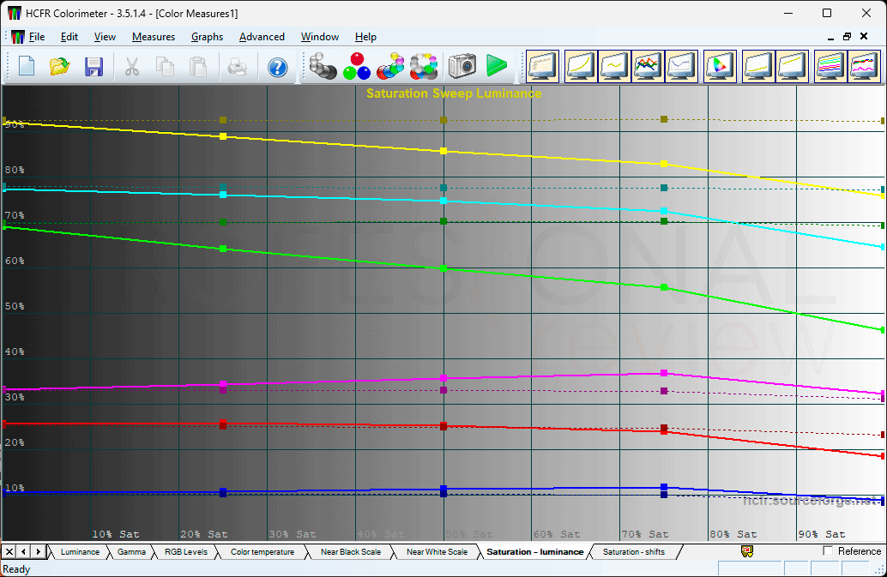The image size is (887, 577).
Task: Switch to the Gamma tab
Action: coord(131,552)
